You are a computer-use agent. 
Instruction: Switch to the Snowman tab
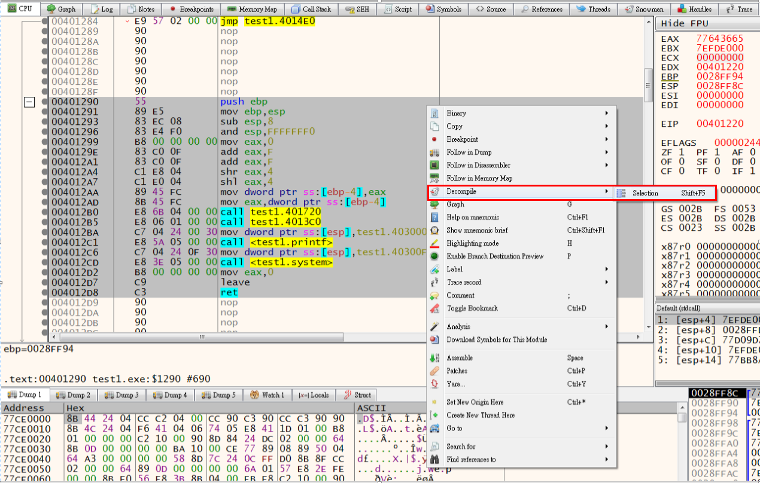[x=644, y=9]
